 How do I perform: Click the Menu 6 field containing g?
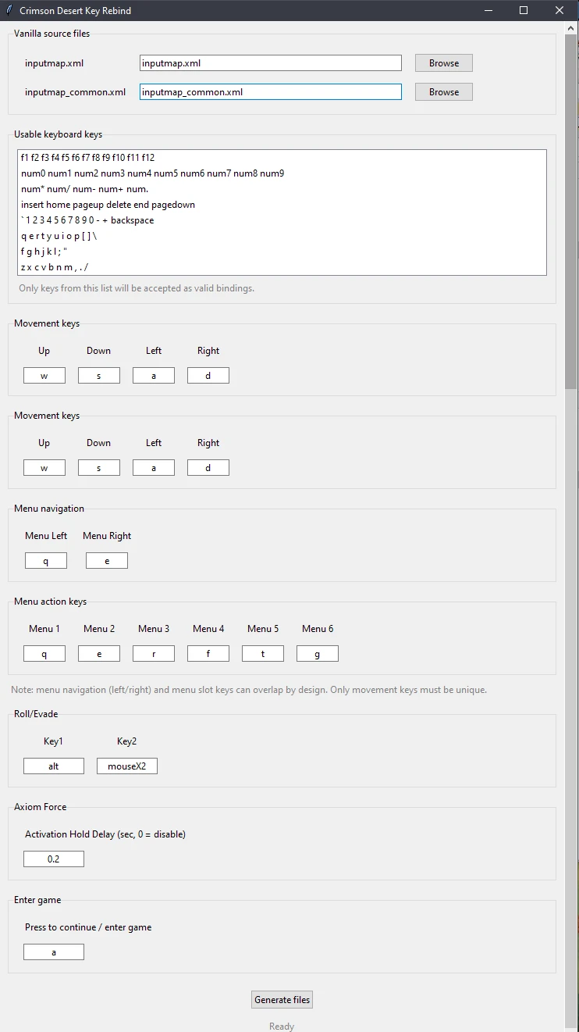click(318, 654)
